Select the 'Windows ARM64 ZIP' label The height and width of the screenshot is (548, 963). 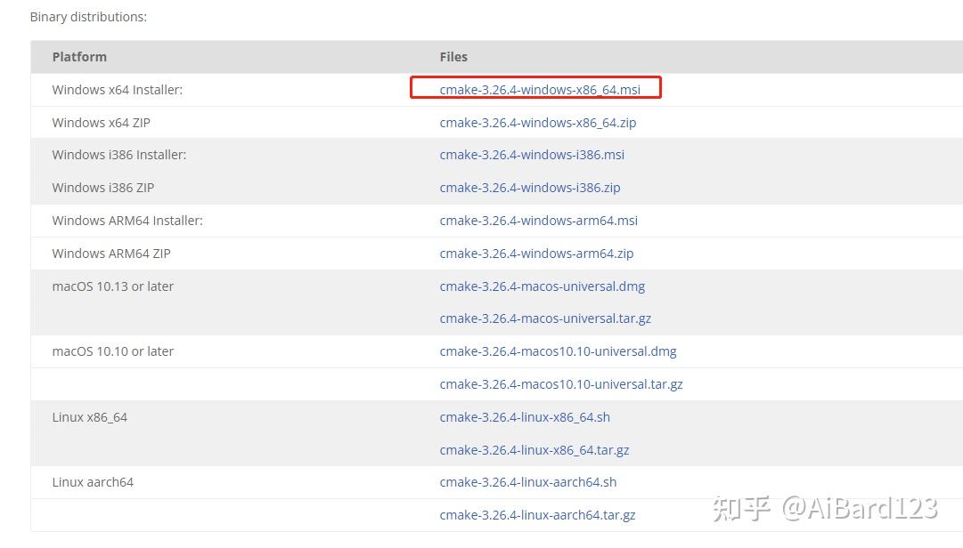tap(111, 254)
